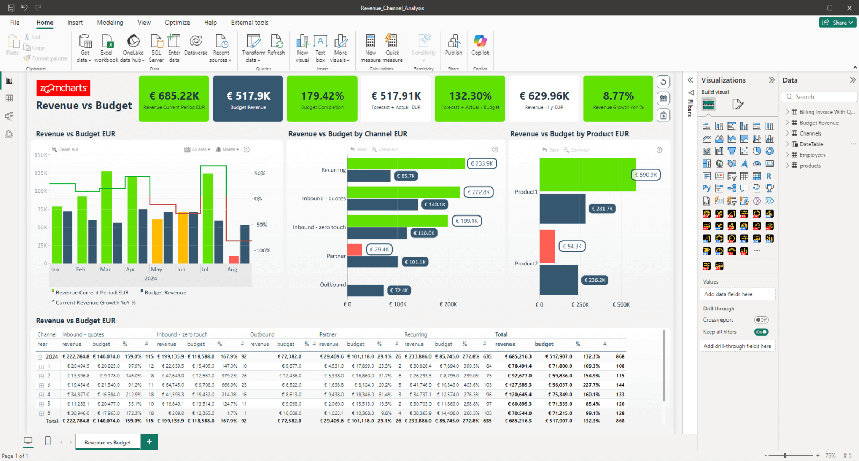
Task: Open the File menu
Action: pos(14,23)
